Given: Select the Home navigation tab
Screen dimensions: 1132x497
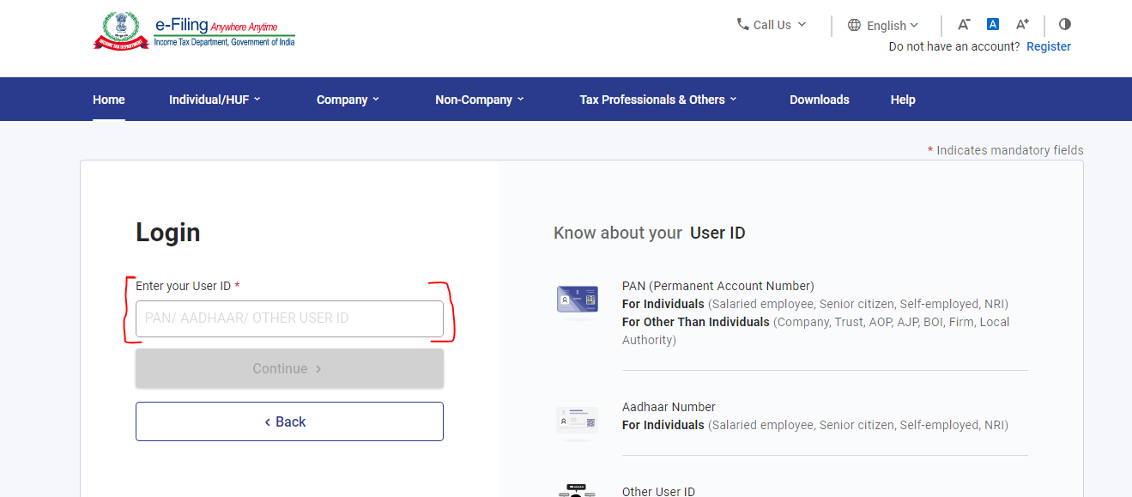Looking at the screenshot, I should click(108, 99).
